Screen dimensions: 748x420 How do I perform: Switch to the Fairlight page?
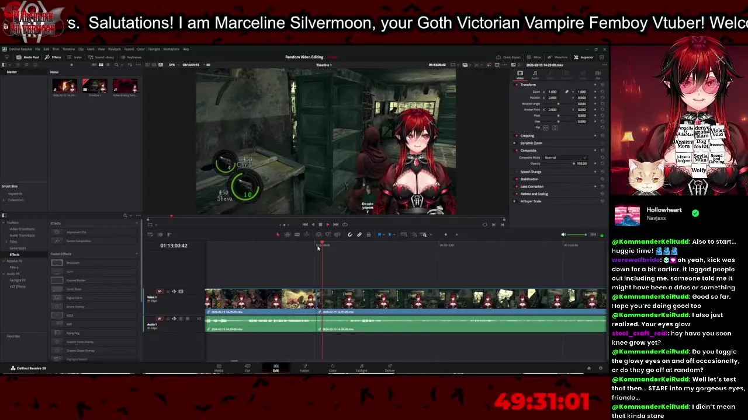(x=361, y=369)
